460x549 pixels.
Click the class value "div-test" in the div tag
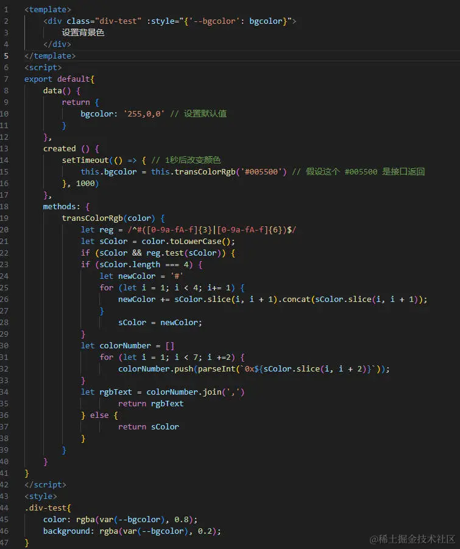(118, 21)
